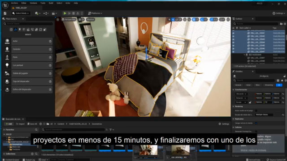Select the Luz puntual item
287x161 pixels.
pos(28,65)
